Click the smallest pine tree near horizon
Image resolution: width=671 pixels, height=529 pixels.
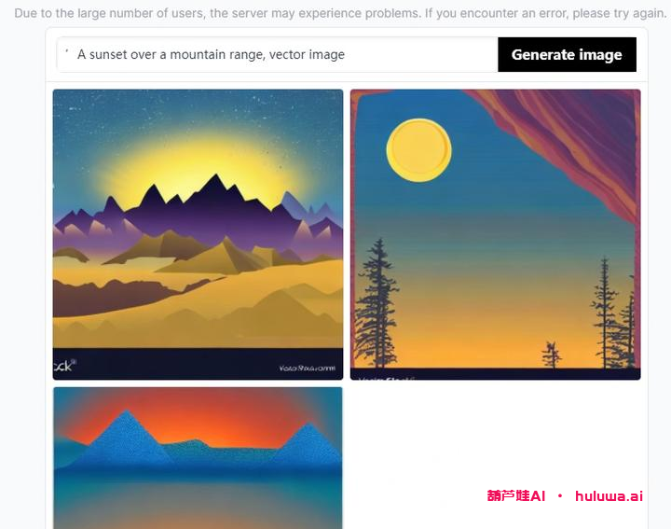point(551,355)
